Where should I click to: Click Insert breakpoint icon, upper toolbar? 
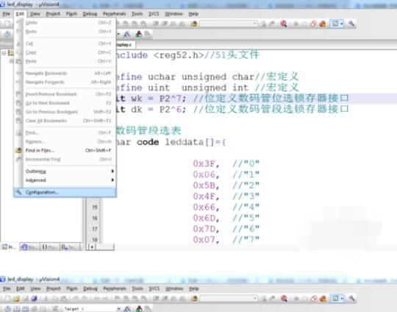(296, 24)
